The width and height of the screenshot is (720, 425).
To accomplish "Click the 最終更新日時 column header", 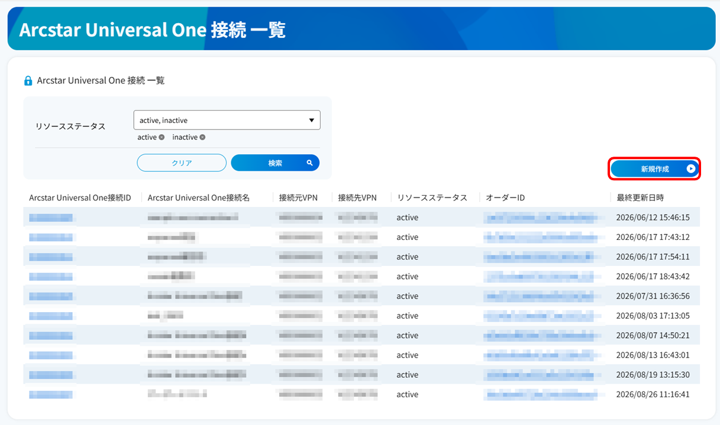I will (640, 197).
